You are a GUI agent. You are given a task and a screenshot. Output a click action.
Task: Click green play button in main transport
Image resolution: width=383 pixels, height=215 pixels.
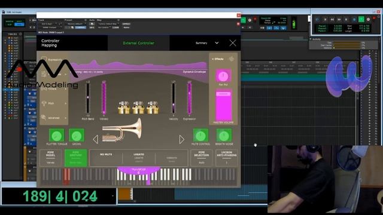pyautogui.click(x=243, y=20)
